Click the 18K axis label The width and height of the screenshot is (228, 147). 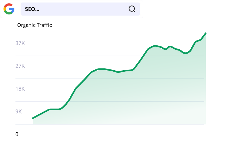pyautogui.click(x=20, y=89)
